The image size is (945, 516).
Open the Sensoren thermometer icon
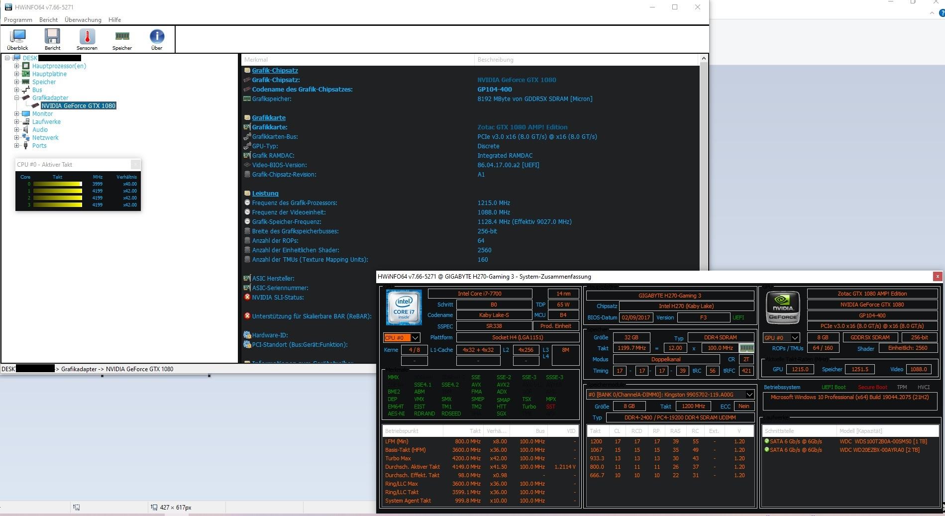[x=87, y=36]
